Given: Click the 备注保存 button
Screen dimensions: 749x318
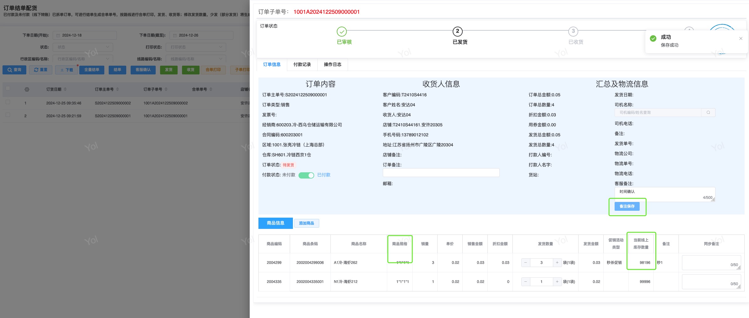Looking at the screenshot, I should click(x=627, y=206).
